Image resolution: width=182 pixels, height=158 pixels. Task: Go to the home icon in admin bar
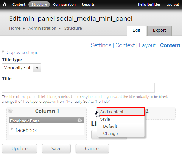coord(4,4)
